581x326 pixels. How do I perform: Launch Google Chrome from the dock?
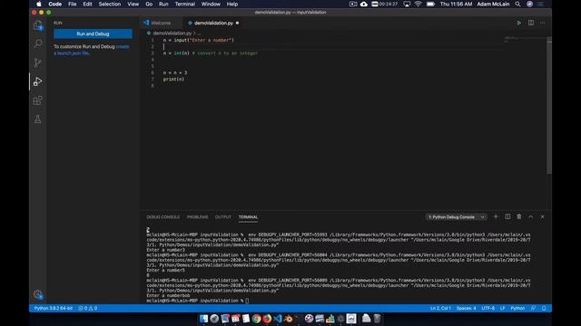pos(256,318)
